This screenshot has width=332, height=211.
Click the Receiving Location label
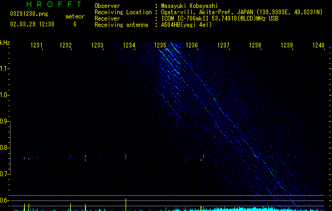(x=123, y=12)
